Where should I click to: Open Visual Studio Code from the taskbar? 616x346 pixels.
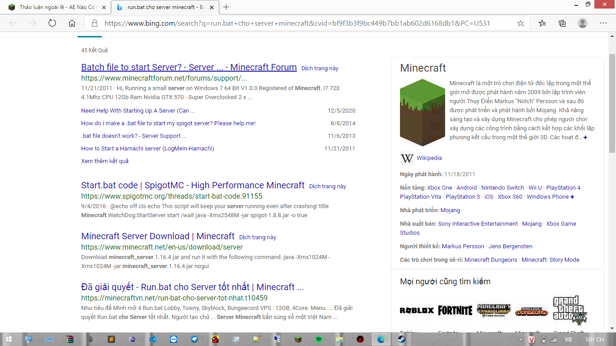click(x=153, y=339)
